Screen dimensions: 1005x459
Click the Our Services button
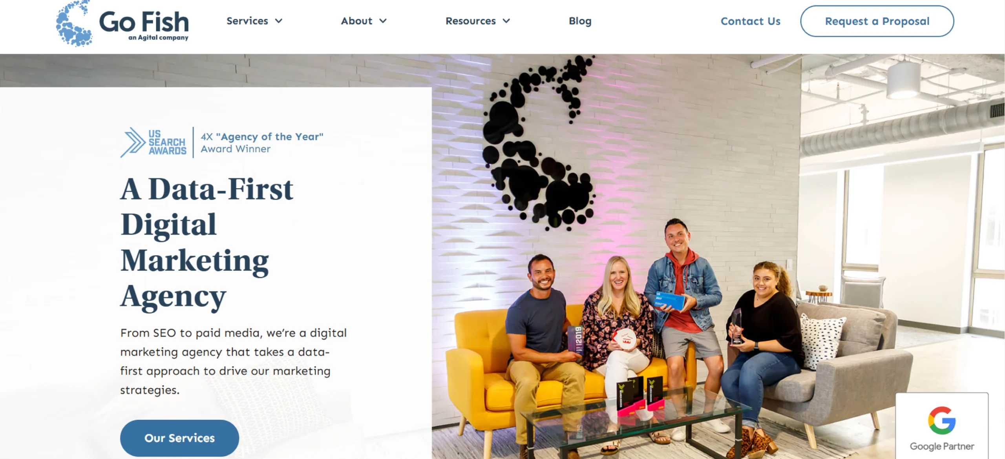tap(179, 438)
